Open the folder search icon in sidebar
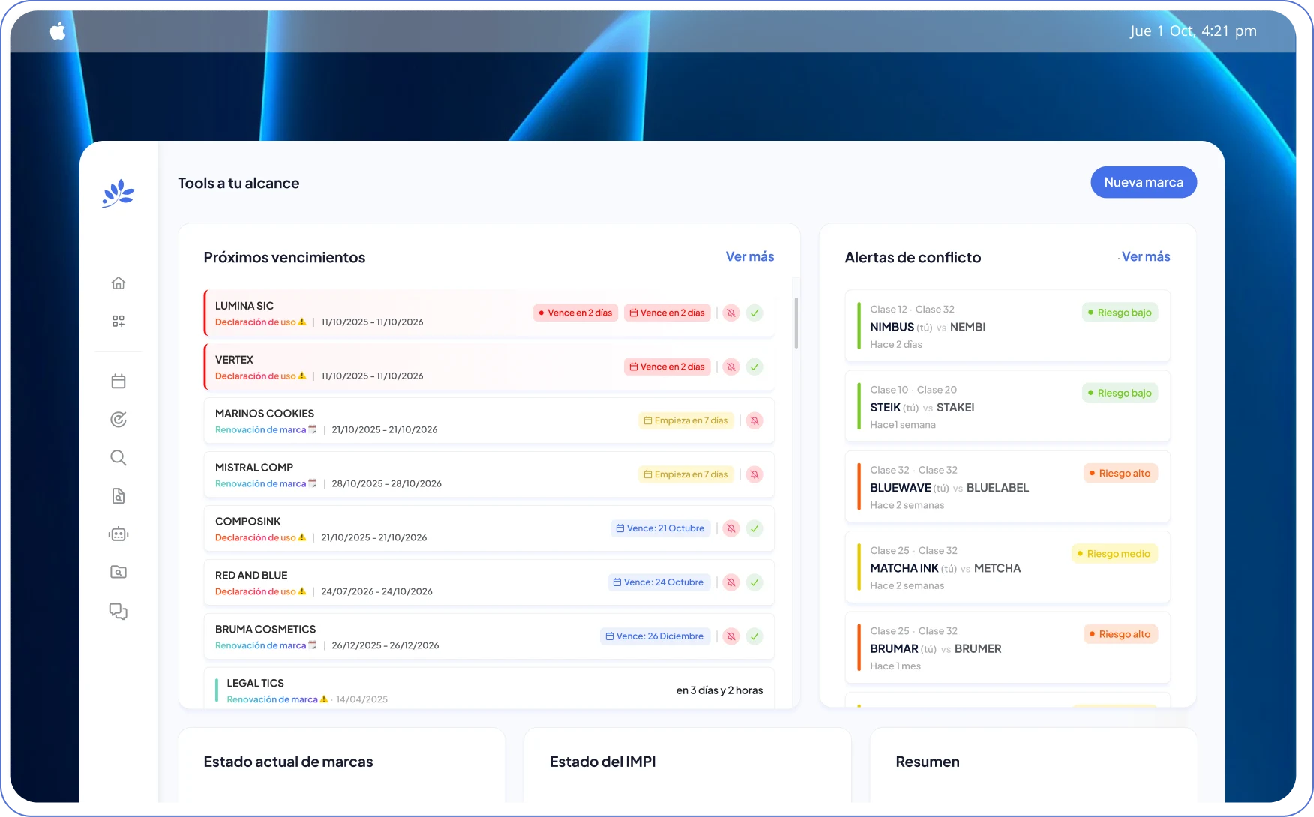Image resolution: width=1314 pixels, height=817 pixels. click(118, 572)
